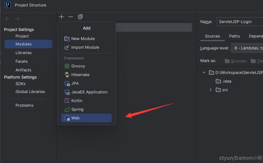This screenshot has height=163, width=263.
Task: Click the src folder icon
Action: pyautogui.click(x=218, y=90)
